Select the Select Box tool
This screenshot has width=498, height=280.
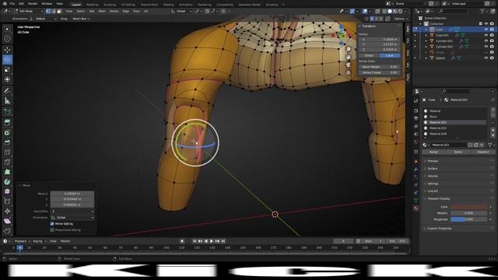(7, 29)
